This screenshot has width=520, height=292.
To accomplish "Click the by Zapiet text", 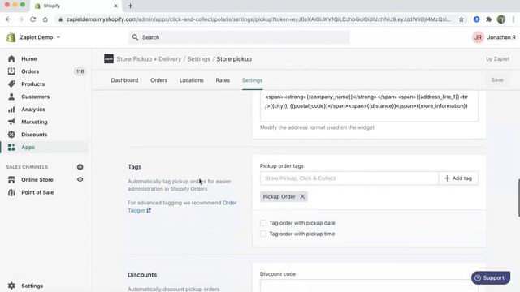I will pyautogui.click(x=497, y=59).
